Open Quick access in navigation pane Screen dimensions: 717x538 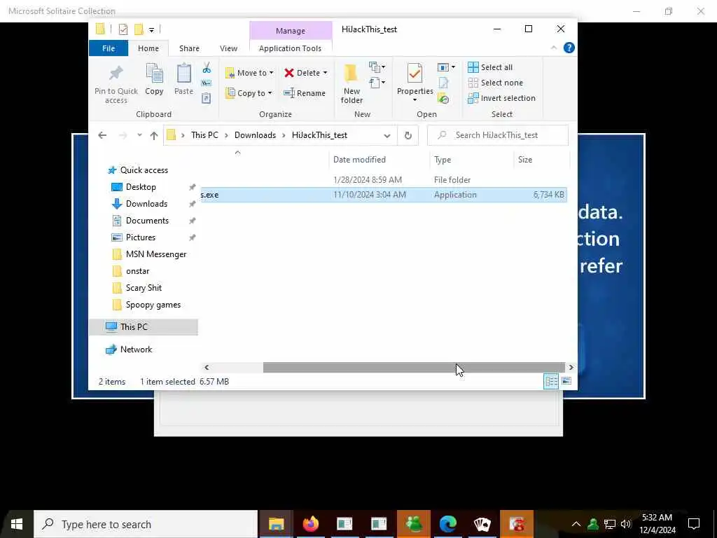point(144,170)
